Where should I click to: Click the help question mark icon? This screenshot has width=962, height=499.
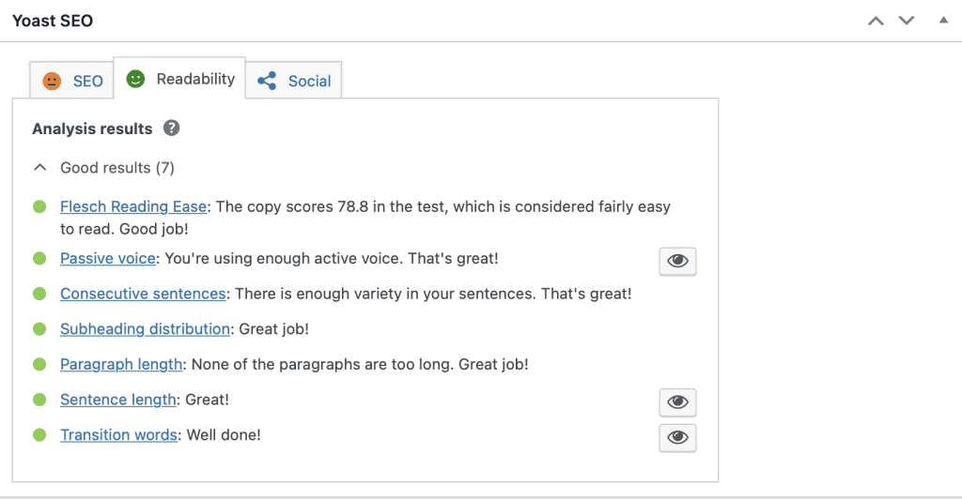(171, 128)
